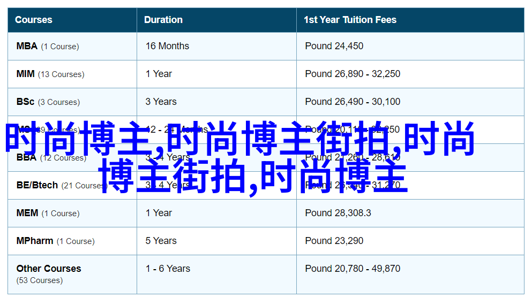This screenshot has height=305, width=532.
Task: Open the Other Courses link
Action: pos(49,269)
